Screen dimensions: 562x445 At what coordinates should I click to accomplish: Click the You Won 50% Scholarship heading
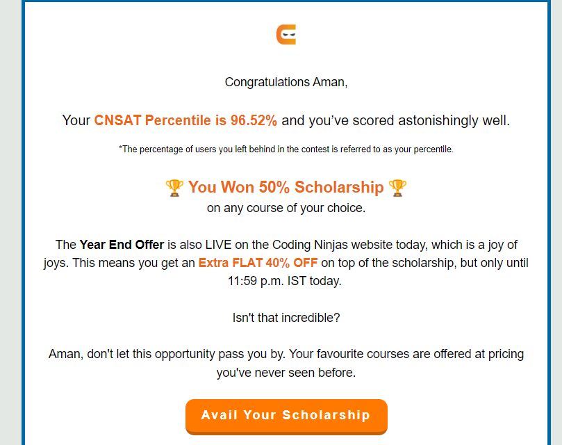[286, 187]
